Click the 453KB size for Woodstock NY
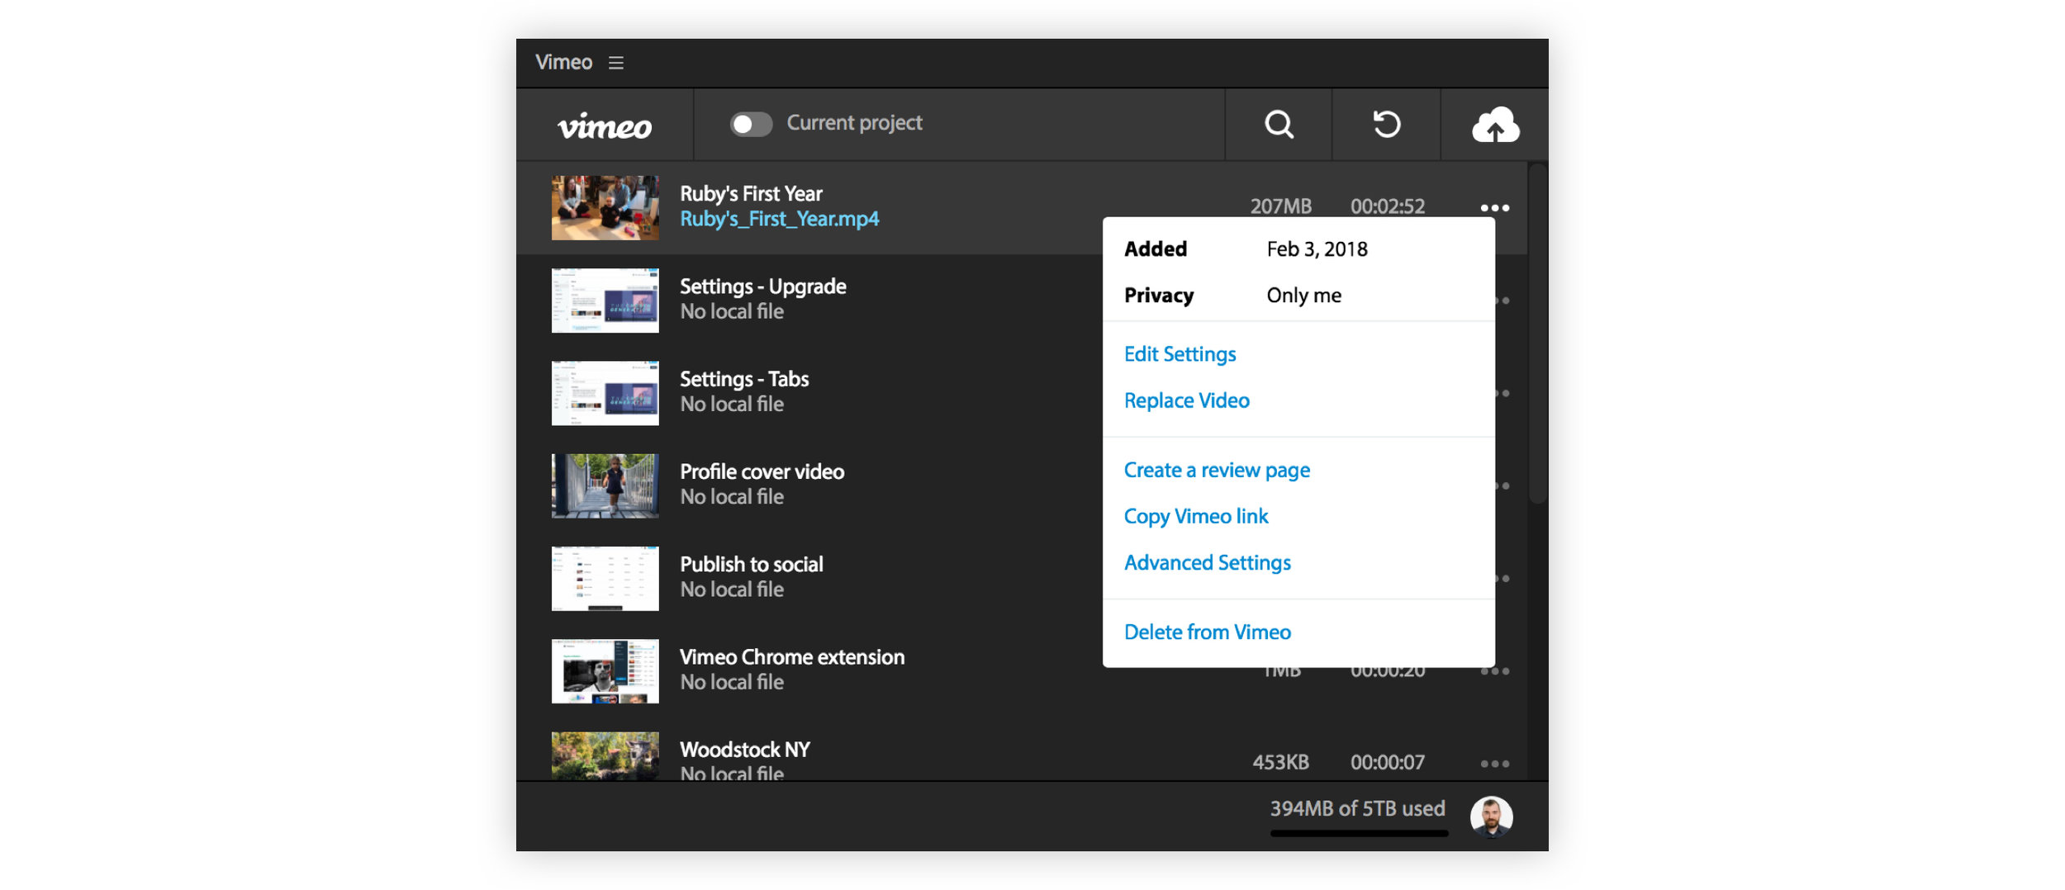 pyautogui.click(x=1280, y=763)
